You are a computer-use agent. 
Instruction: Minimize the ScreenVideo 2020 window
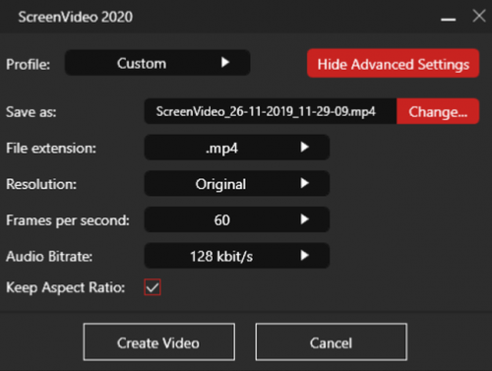pos(448,20)
